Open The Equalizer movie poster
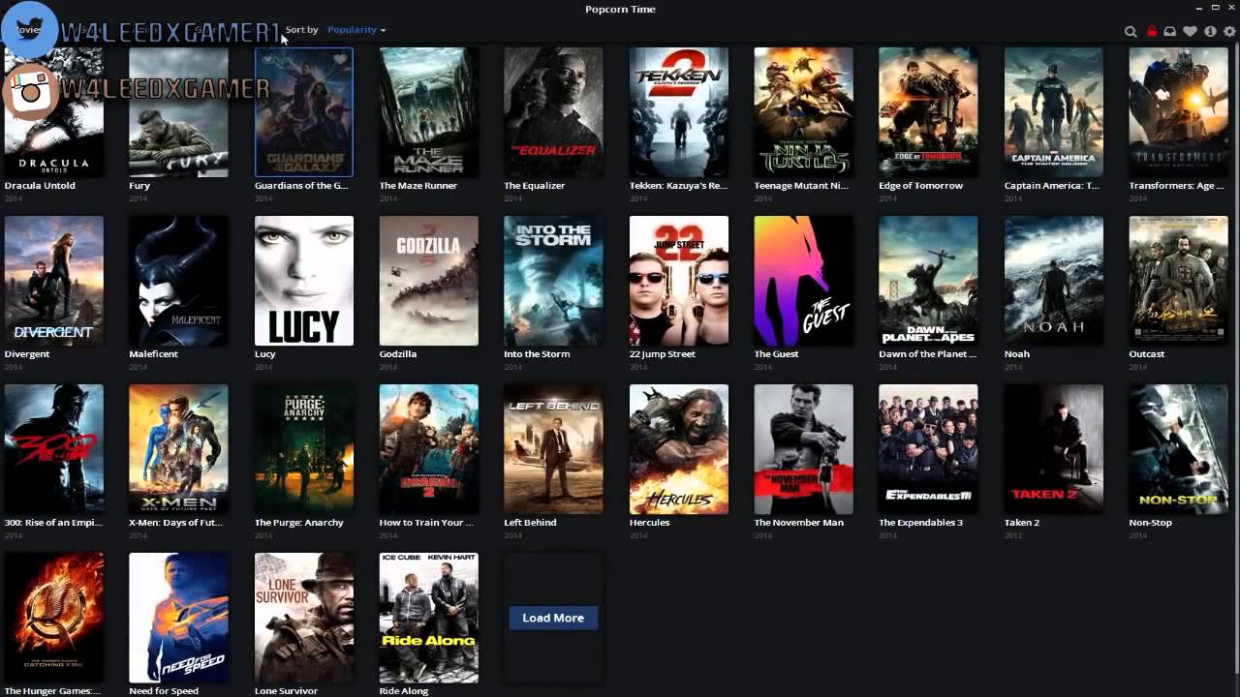The width and height of the screenshot is (1240, 697). [x=553, y=112]
